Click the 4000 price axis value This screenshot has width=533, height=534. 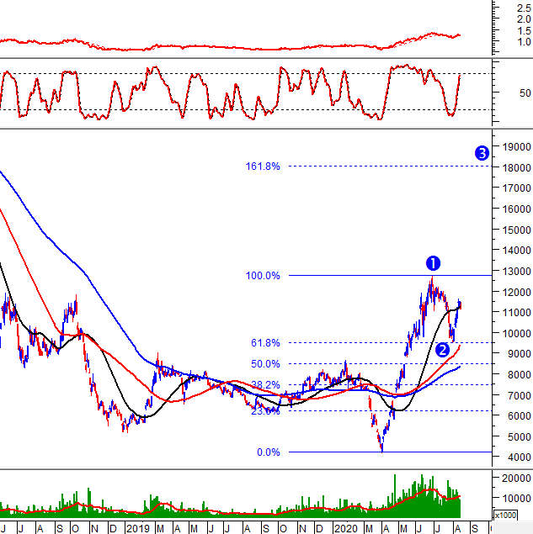click(x=519, y=457)
